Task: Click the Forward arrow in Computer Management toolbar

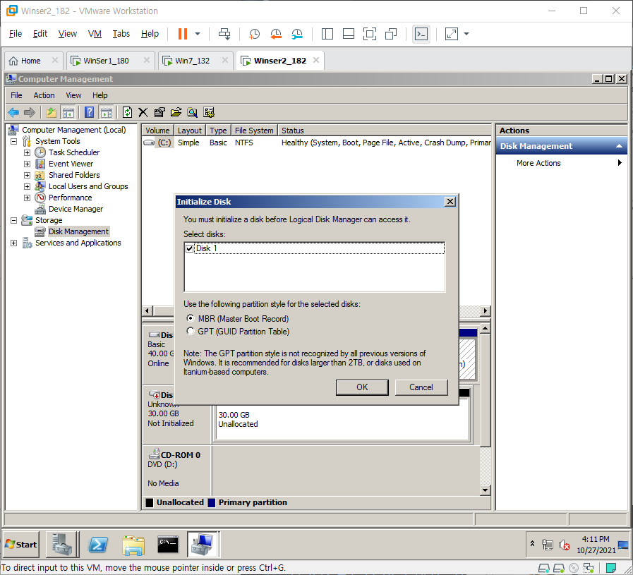Action: point(30,112)
